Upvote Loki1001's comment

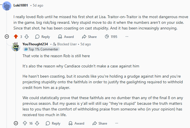pyautogui.click(x=16, y=37)
